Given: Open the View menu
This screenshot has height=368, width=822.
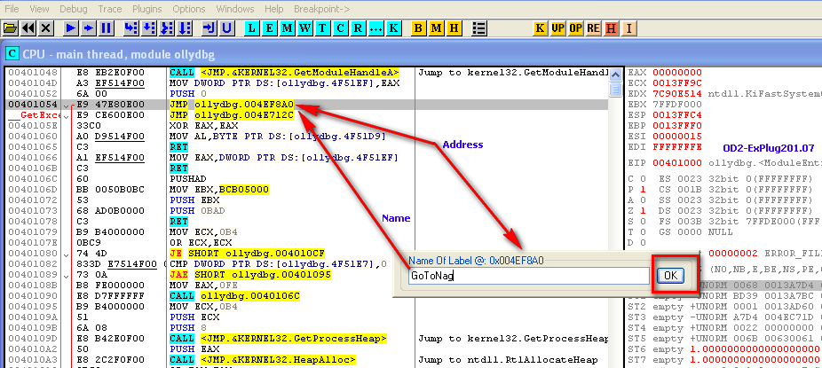Looking at the screenshot, I should tap(40, 9).
